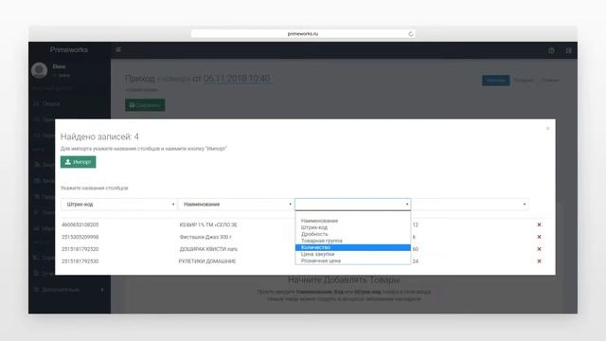Delete the Фисташки Джаз row with red X
The image size is (606, 341).
pyautogui.click(x=539, y=237)
